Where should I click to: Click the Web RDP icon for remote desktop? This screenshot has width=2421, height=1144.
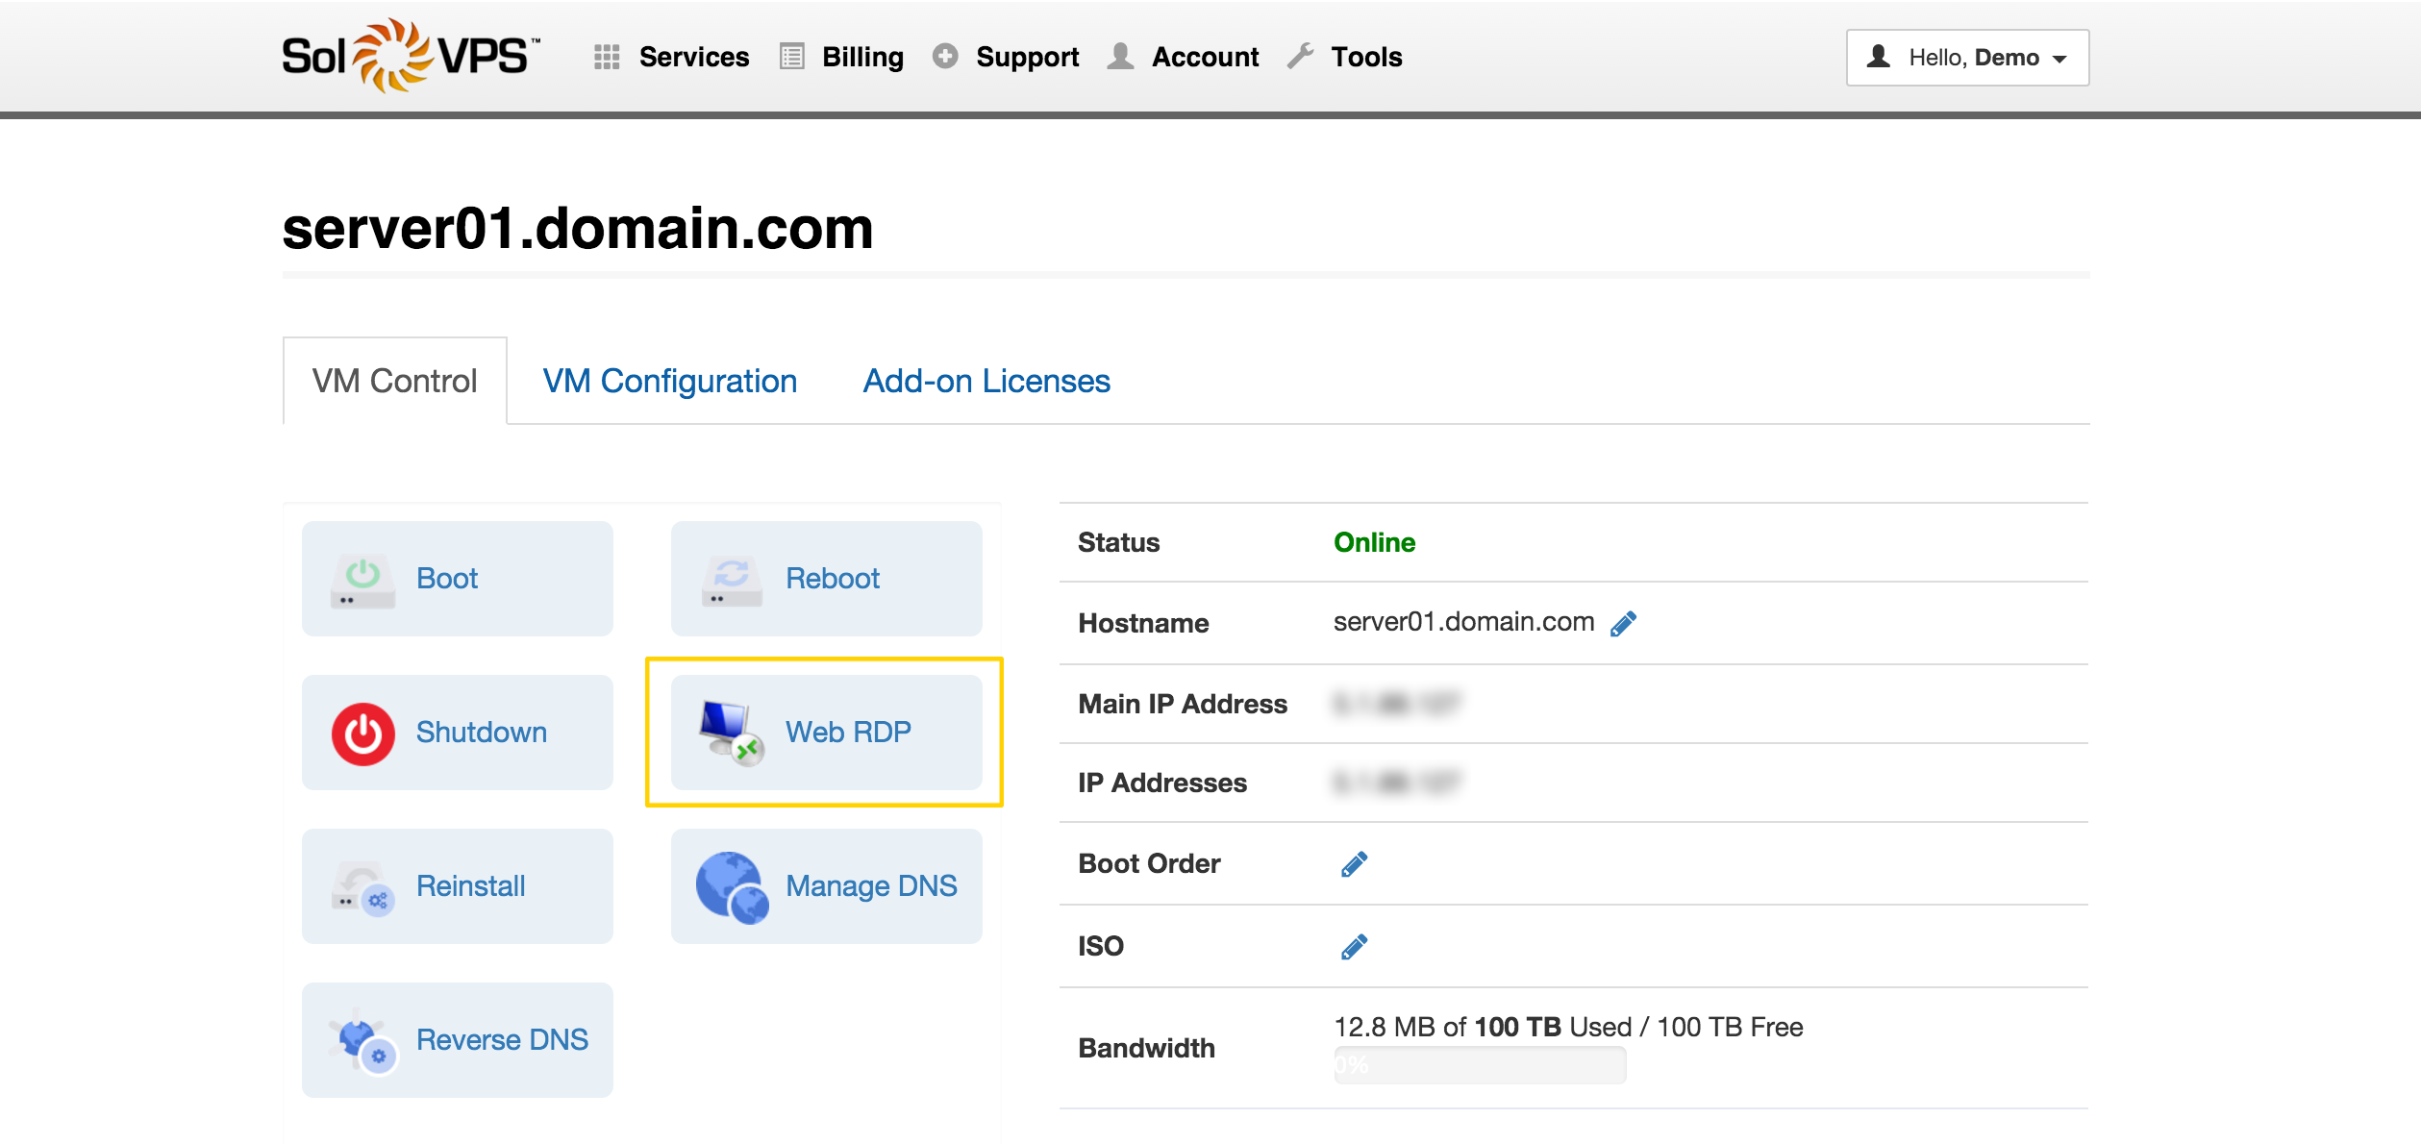834,731
